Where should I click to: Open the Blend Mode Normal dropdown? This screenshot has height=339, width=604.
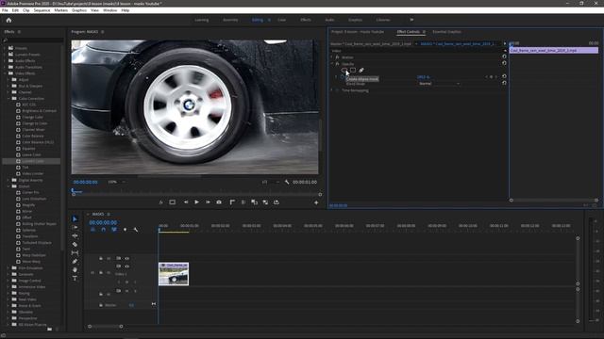pyautogui.click(x=439, y=84)
